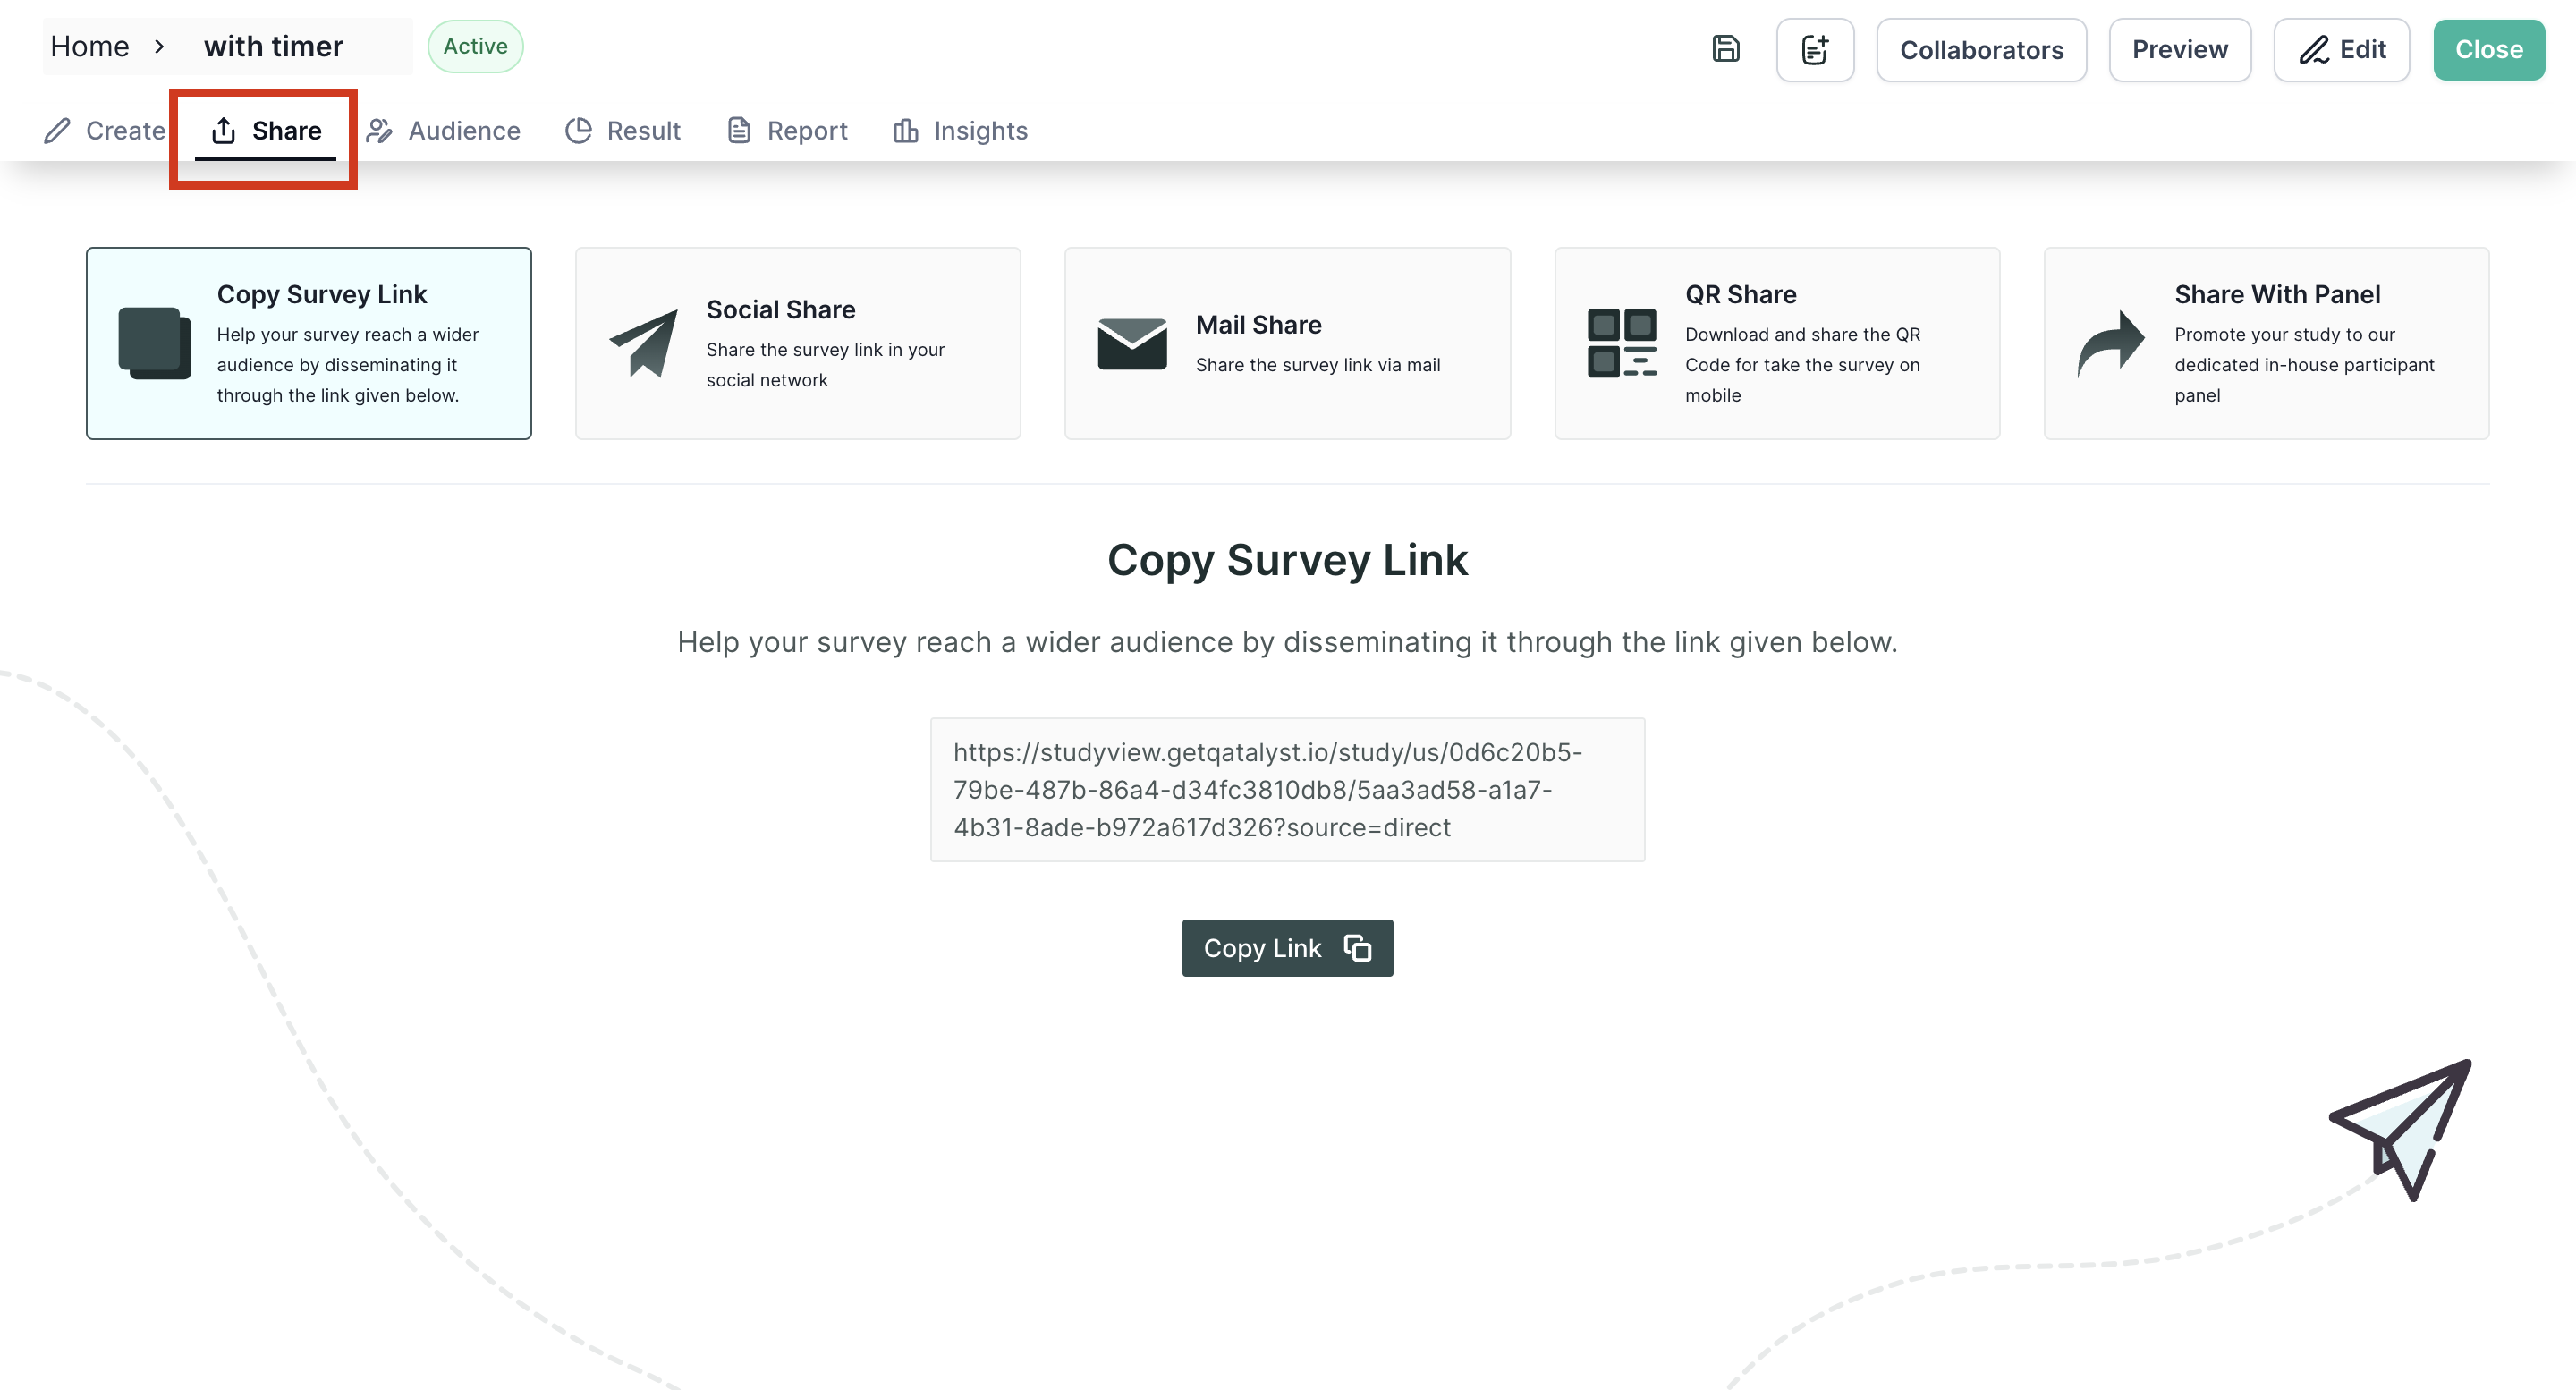Image resolution: width=2576 pixels, height=1390 pixels.
Task: Select the Copy Survey Link card
Action: coord(309,343)
